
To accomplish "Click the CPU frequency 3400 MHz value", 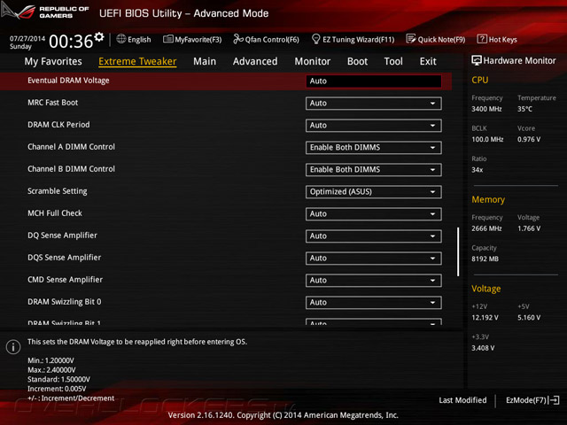I will coord(486,109).
